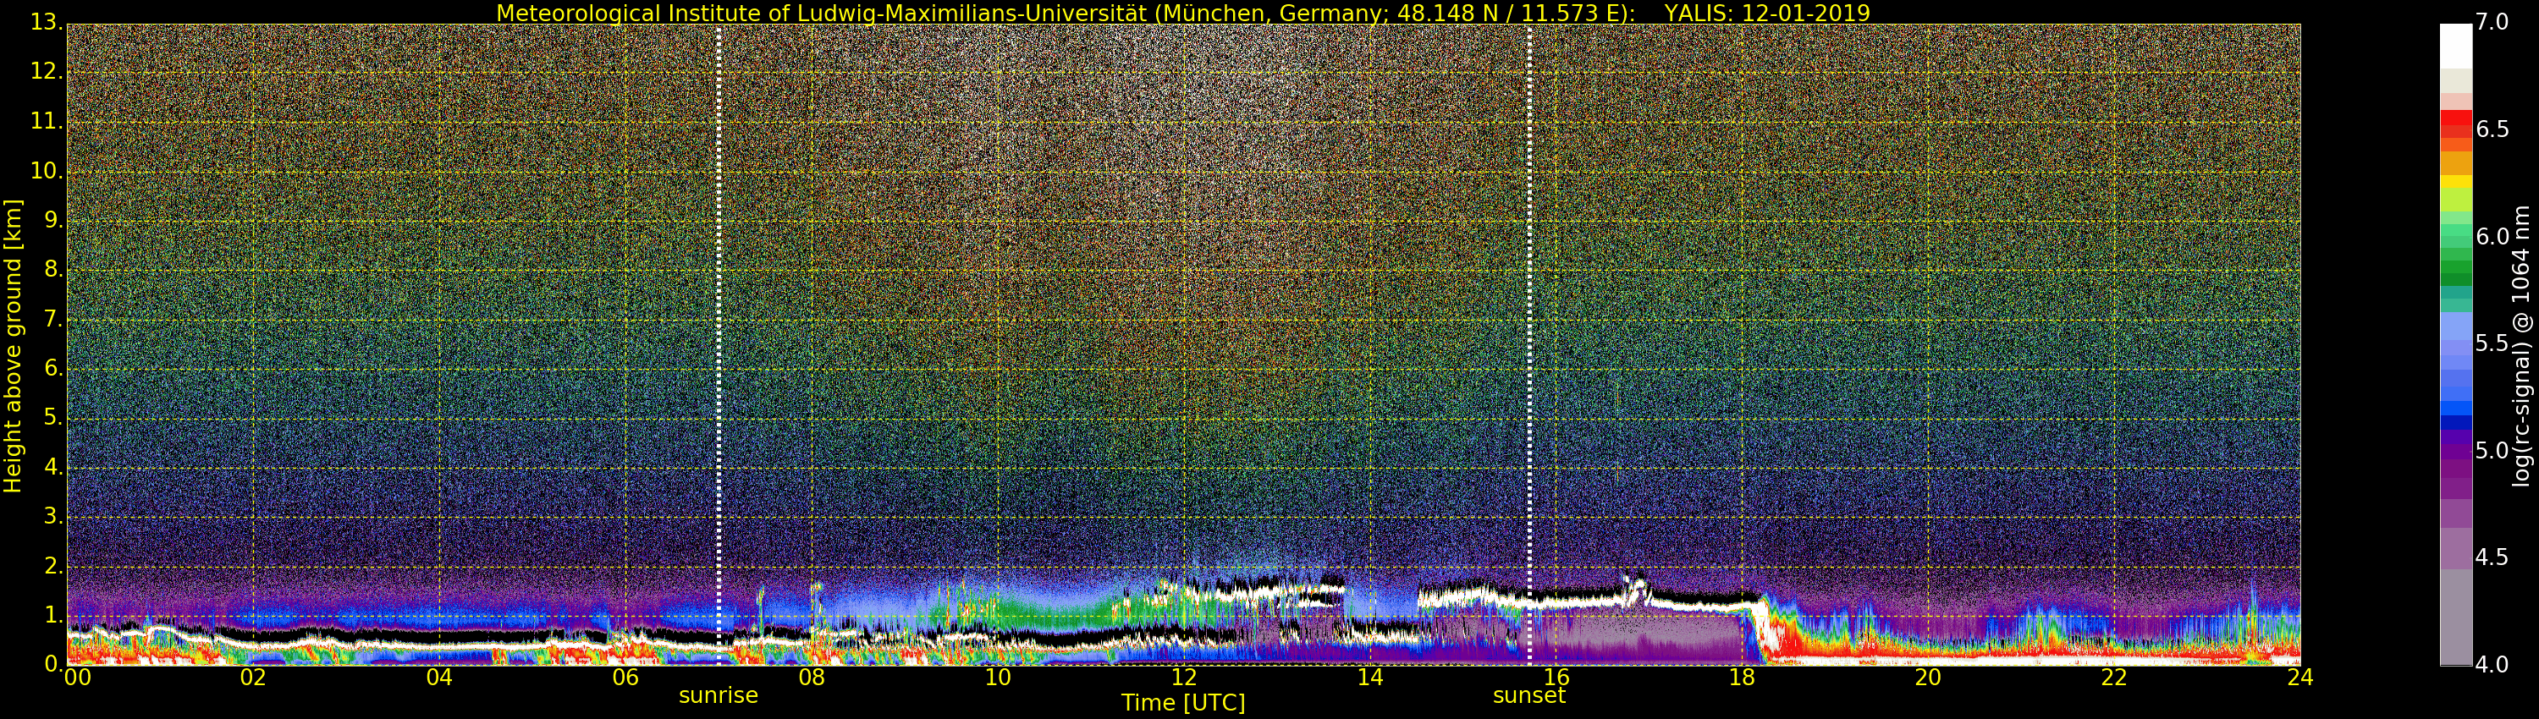Click the white top segment of the colorbar

pos(2456,46)
